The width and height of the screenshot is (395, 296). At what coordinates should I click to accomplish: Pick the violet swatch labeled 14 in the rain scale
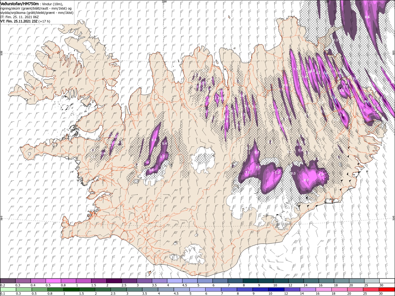pyautogui.click(x=308, y=290)
